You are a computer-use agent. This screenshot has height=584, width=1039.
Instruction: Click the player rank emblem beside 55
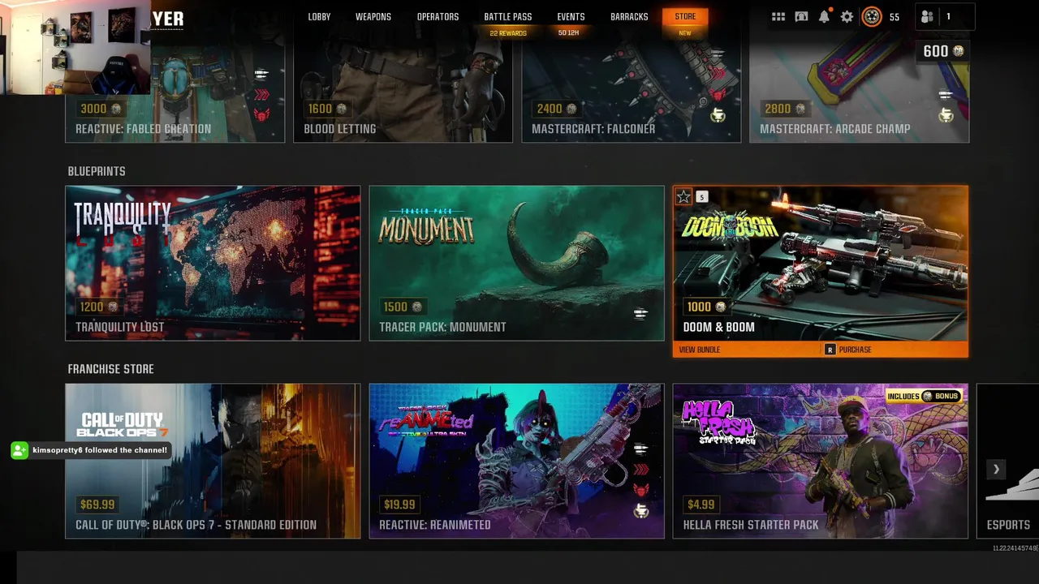872,16
